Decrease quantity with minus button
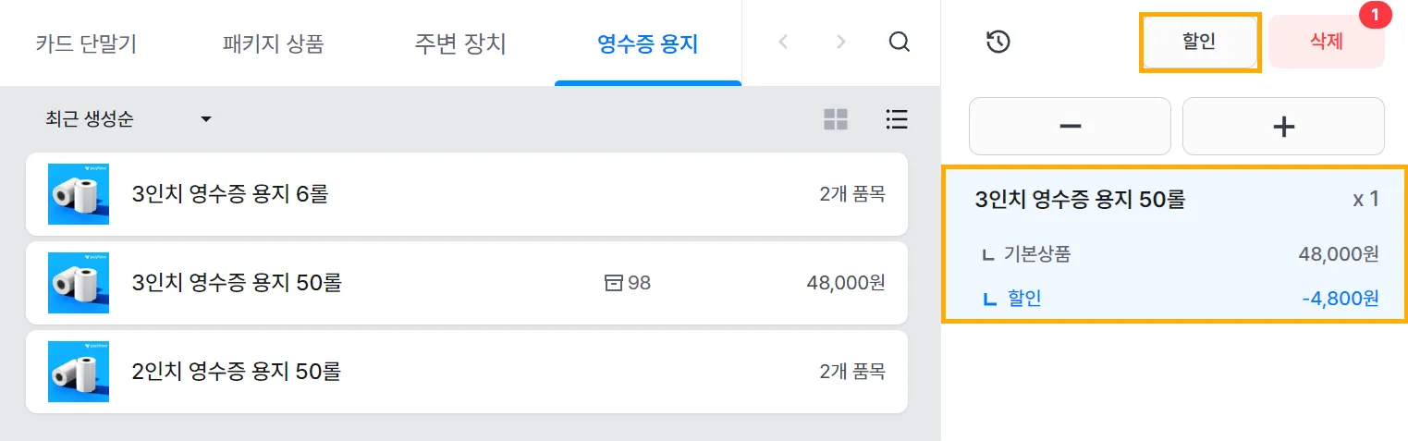The height and width of the screenshot is (441, 1408). tap(1070, 127)
